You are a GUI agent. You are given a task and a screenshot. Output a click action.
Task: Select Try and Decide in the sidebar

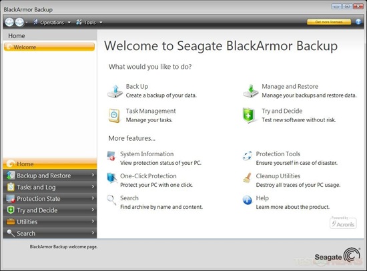tap(50, 210)
